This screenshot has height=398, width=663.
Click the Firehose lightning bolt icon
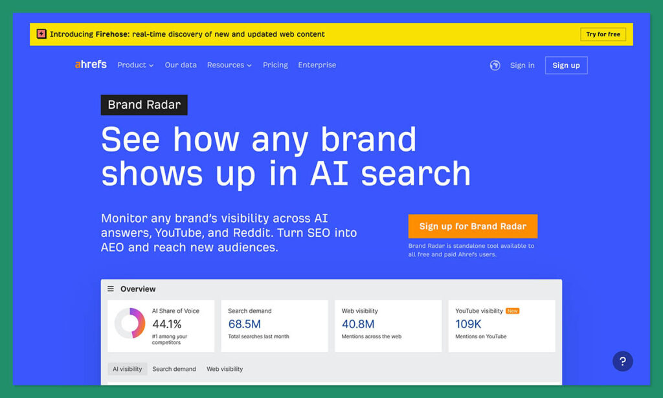click(x=41, y=34)
